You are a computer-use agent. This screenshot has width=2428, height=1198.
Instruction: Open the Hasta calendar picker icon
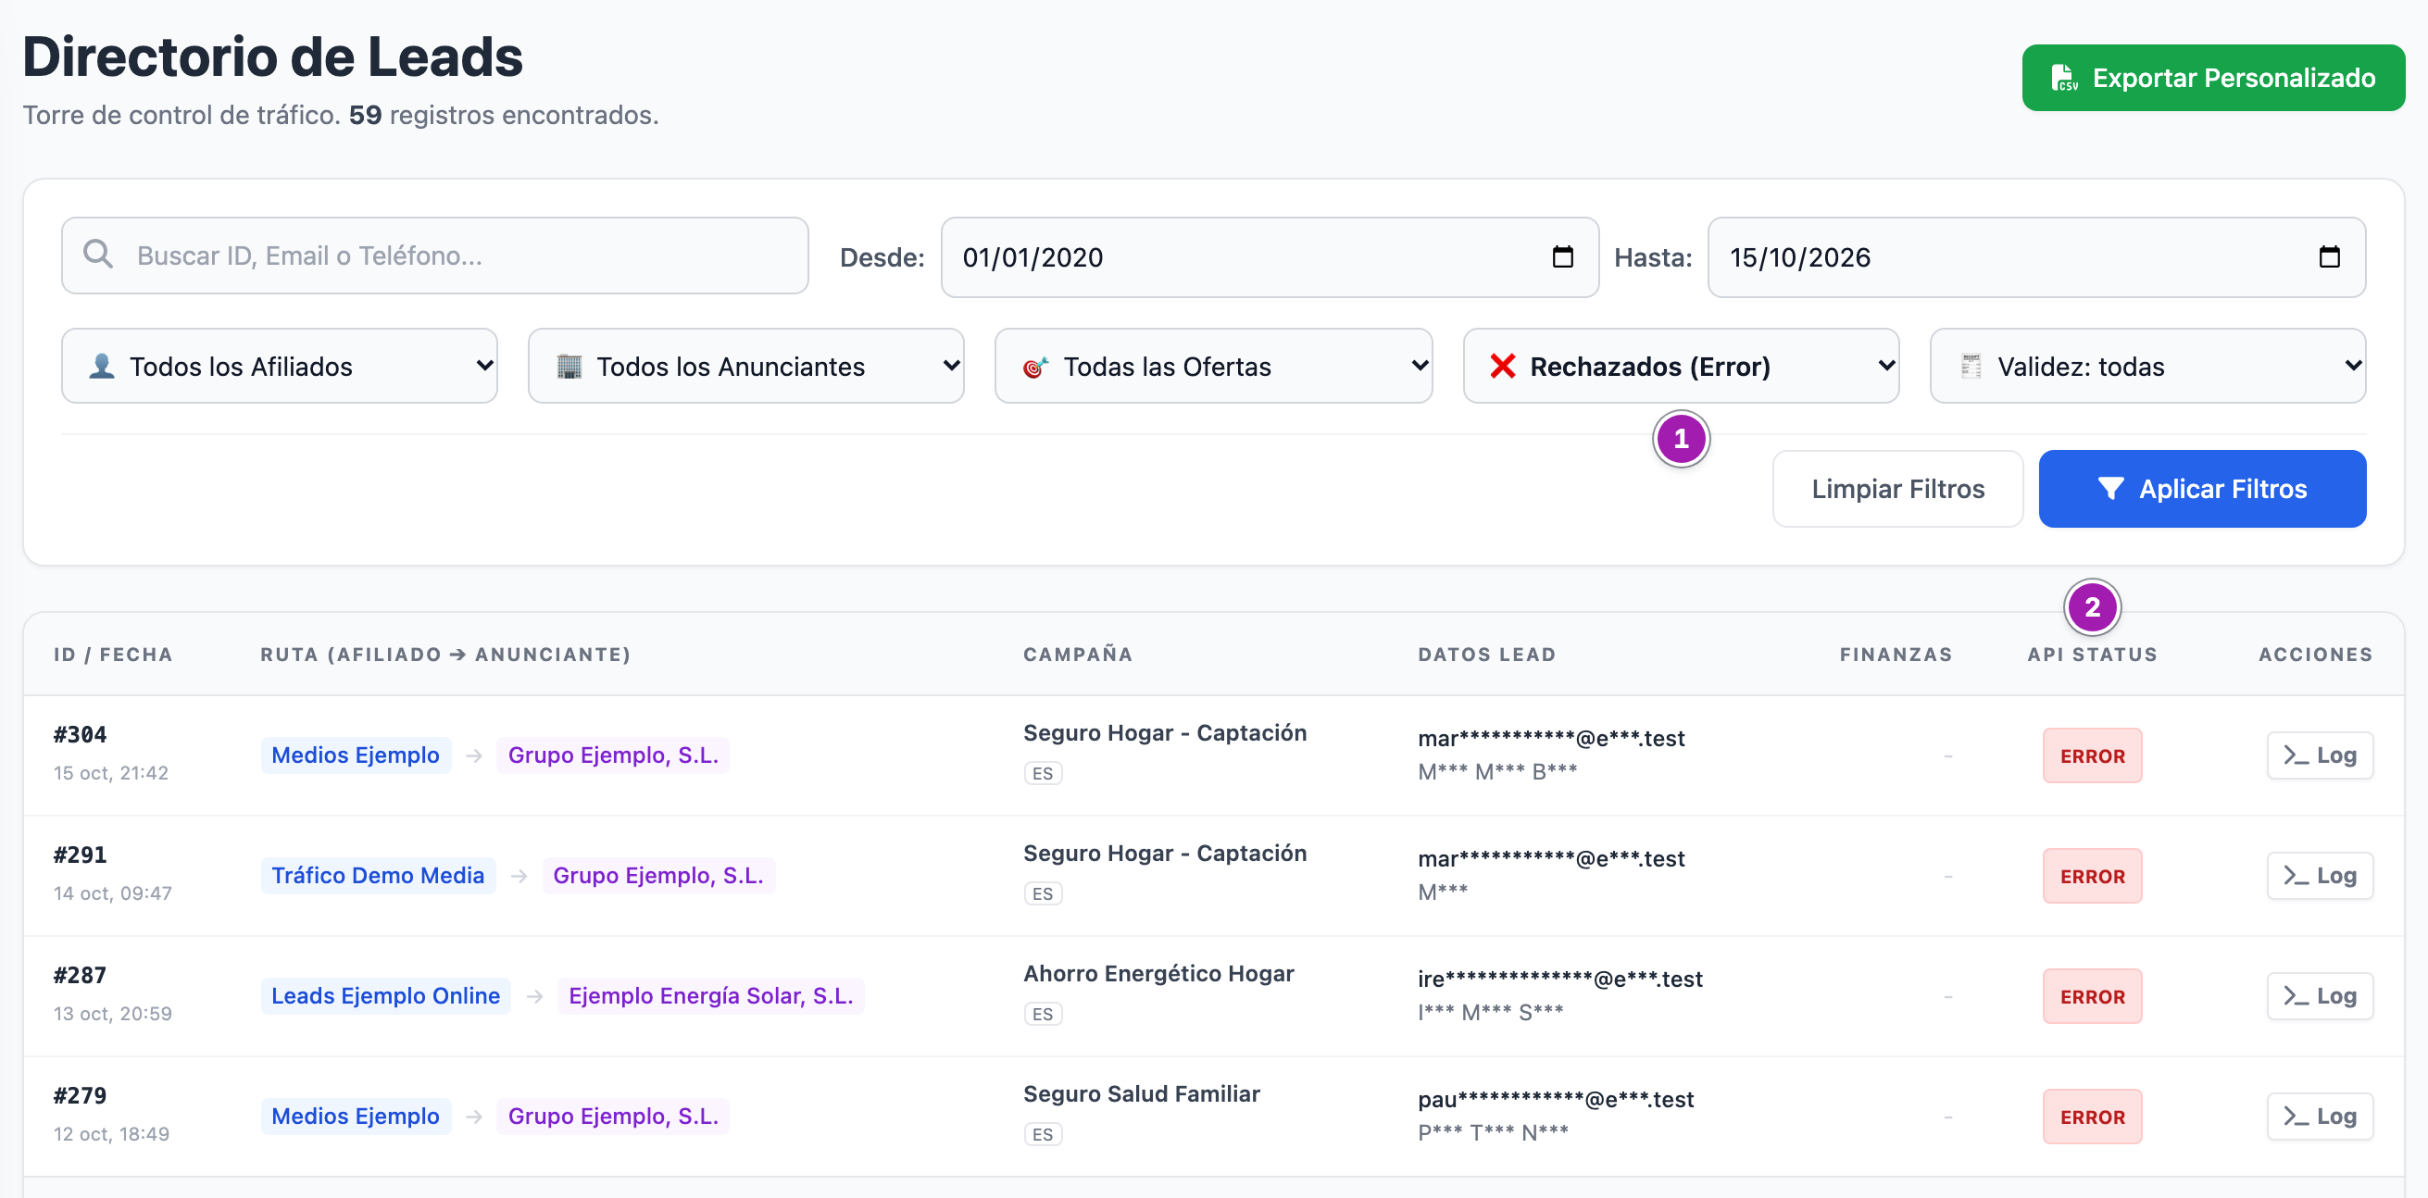pyautogui.click(x=2329, y=256)
